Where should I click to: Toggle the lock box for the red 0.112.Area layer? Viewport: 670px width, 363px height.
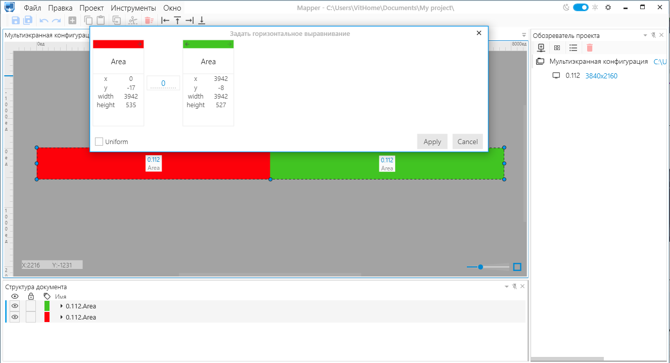(x=31, y=317)
